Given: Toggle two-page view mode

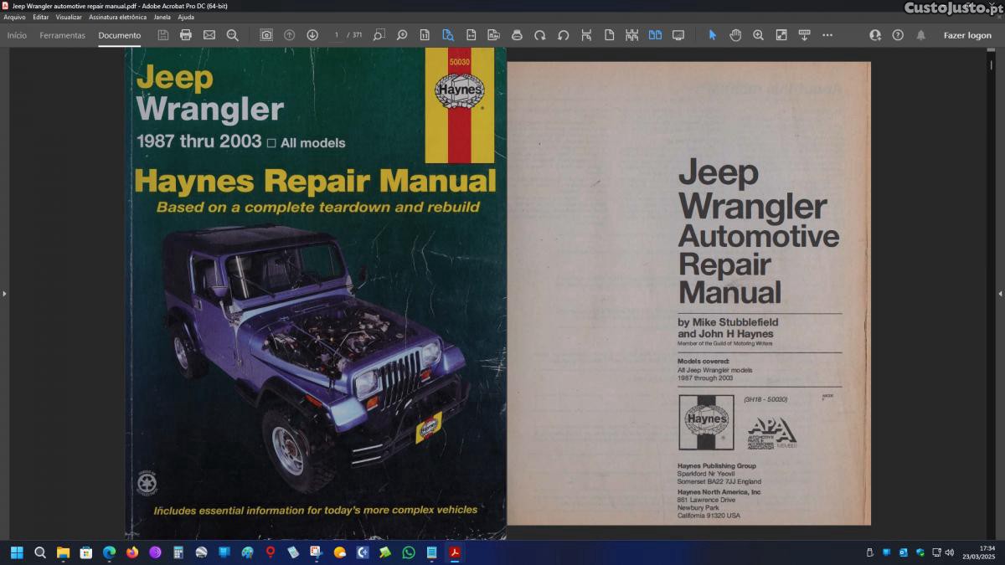Looking at the screenshot, I should click(655, 35).
